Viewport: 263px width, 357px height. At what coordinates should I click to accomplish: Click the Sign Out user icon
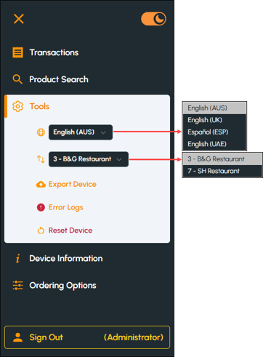pos(17,337)
